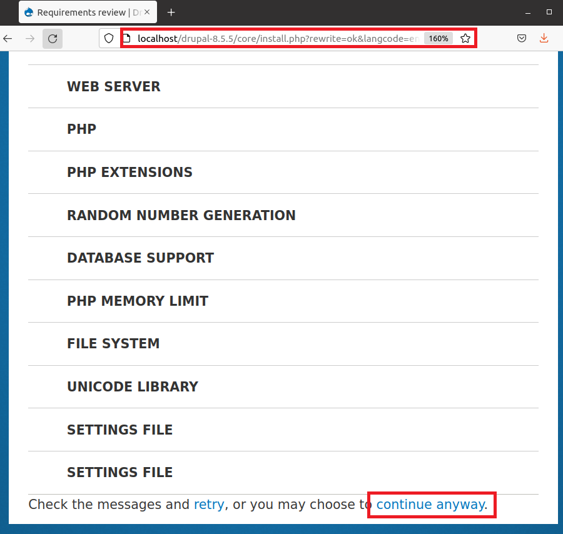Click the retry link
Viewport: 563px width, 534px height.
208,504
